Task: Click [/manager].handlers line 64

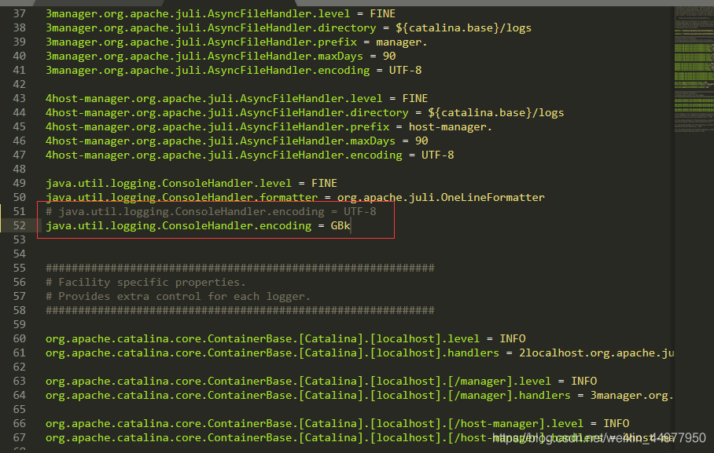Action: click(x=359, y=395)
